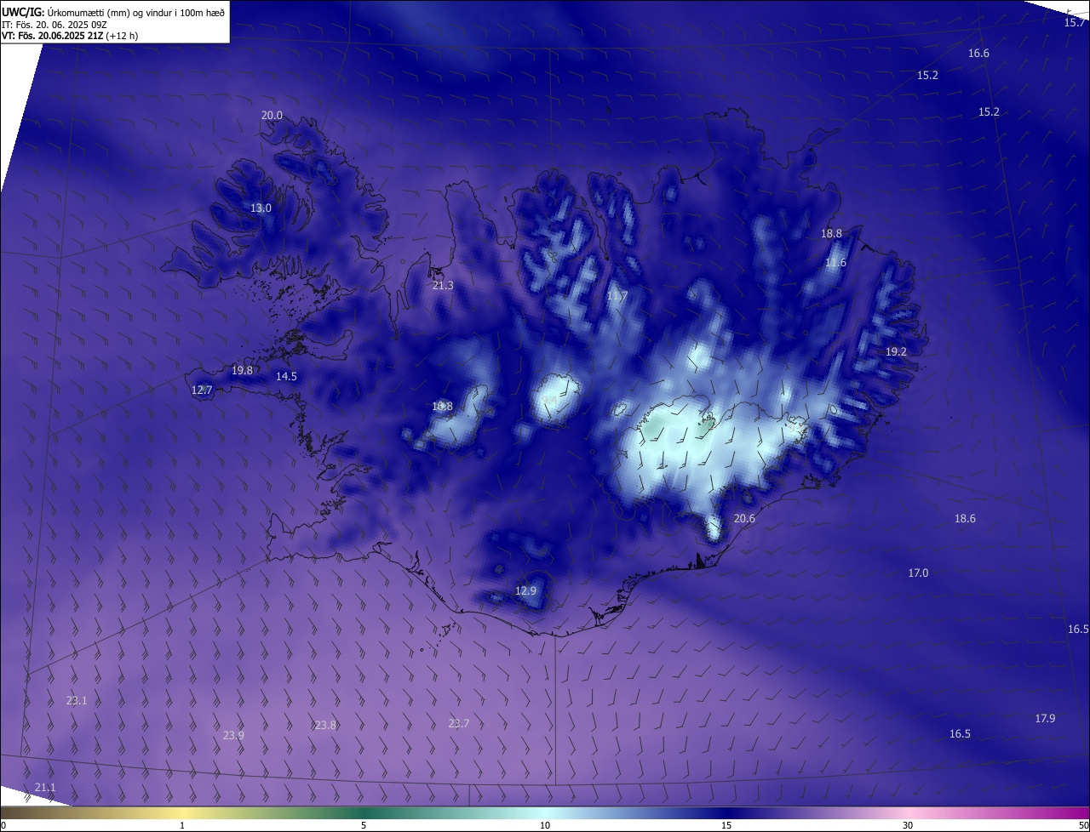Click the color scale tick labeled 1
This screenshot has width=1090, height=832.
point(182,826)
